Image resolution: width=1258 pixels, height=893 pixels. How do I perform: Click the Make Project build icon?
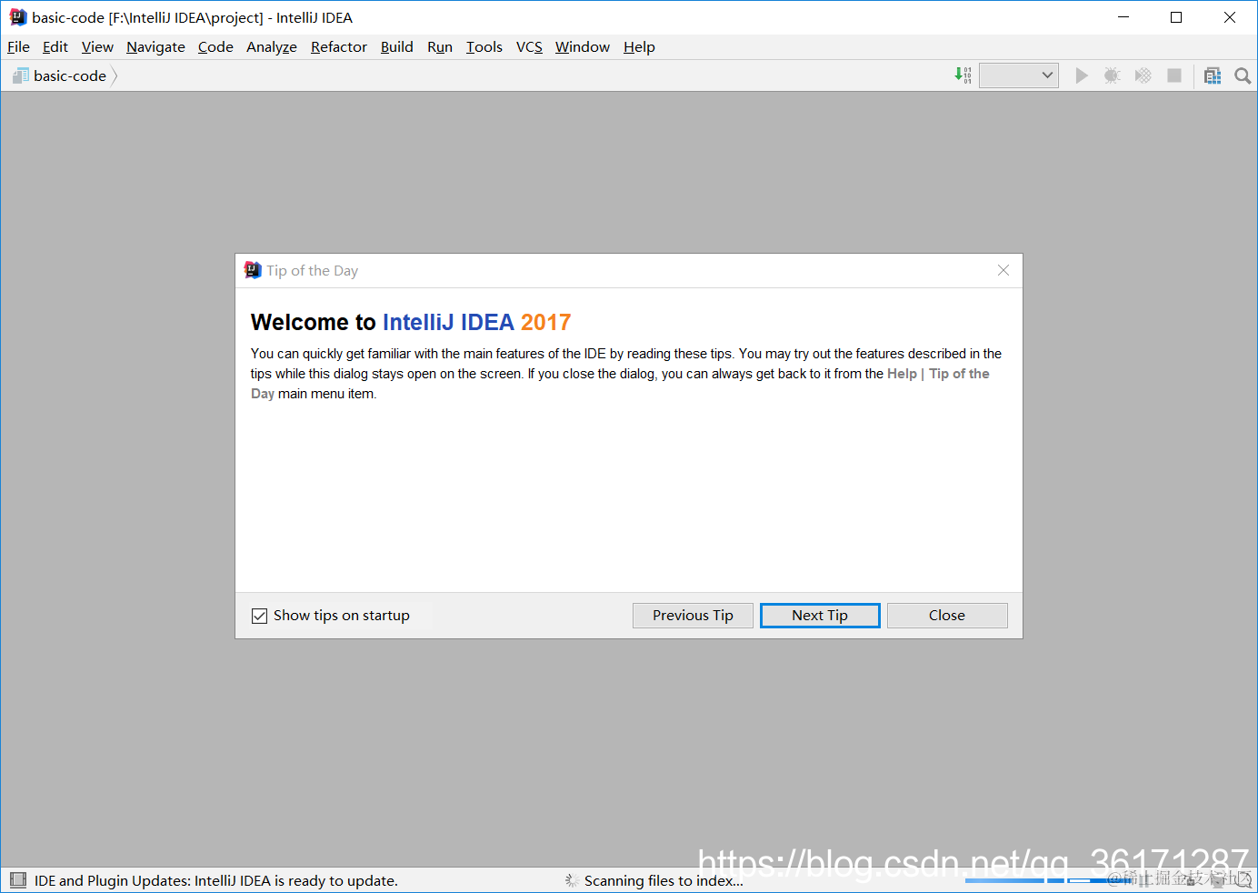(963, 75)
